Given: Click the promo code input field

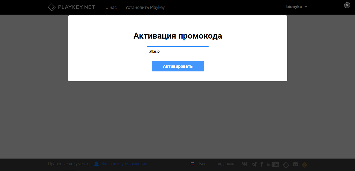Looking at the screenshot, I should [178, 51].
